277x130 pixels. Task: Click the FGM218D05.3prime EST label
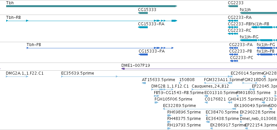(260, 80)
